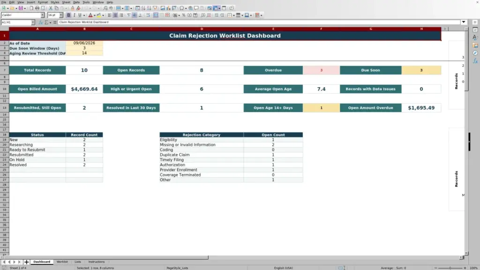Click the Align Left icon
Image resolution: width=480 pixels, height=270 pixels.
[x=110, y=15]
